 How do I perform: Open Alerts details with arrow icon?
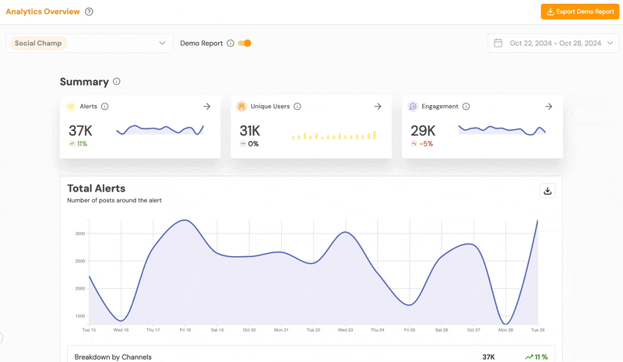pos(206,107)
